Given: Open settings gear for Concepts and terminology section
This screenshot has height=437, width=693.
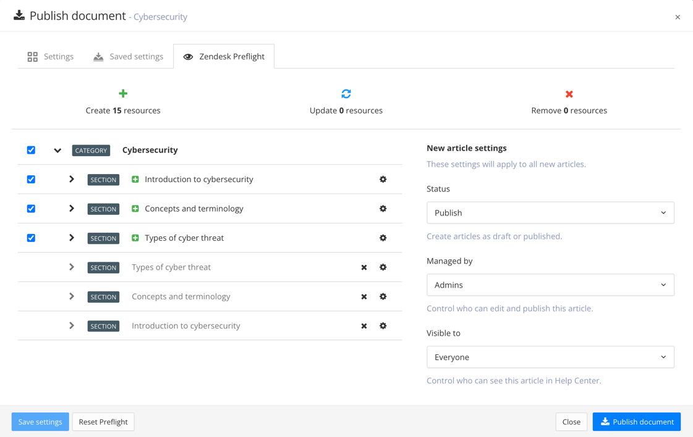Looking at the screenshot, I should (x=383, y=209).
